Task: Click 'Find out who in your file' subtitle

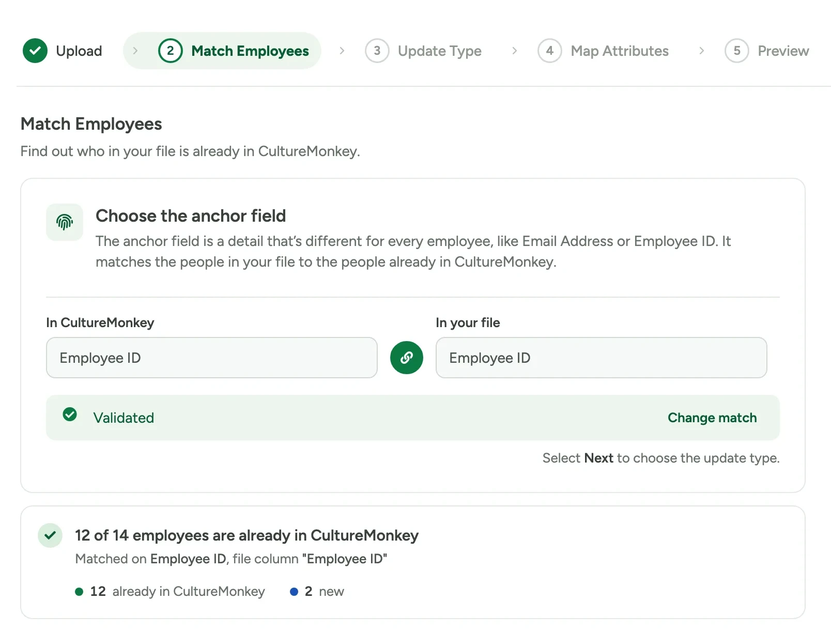Action: [190, 151]
